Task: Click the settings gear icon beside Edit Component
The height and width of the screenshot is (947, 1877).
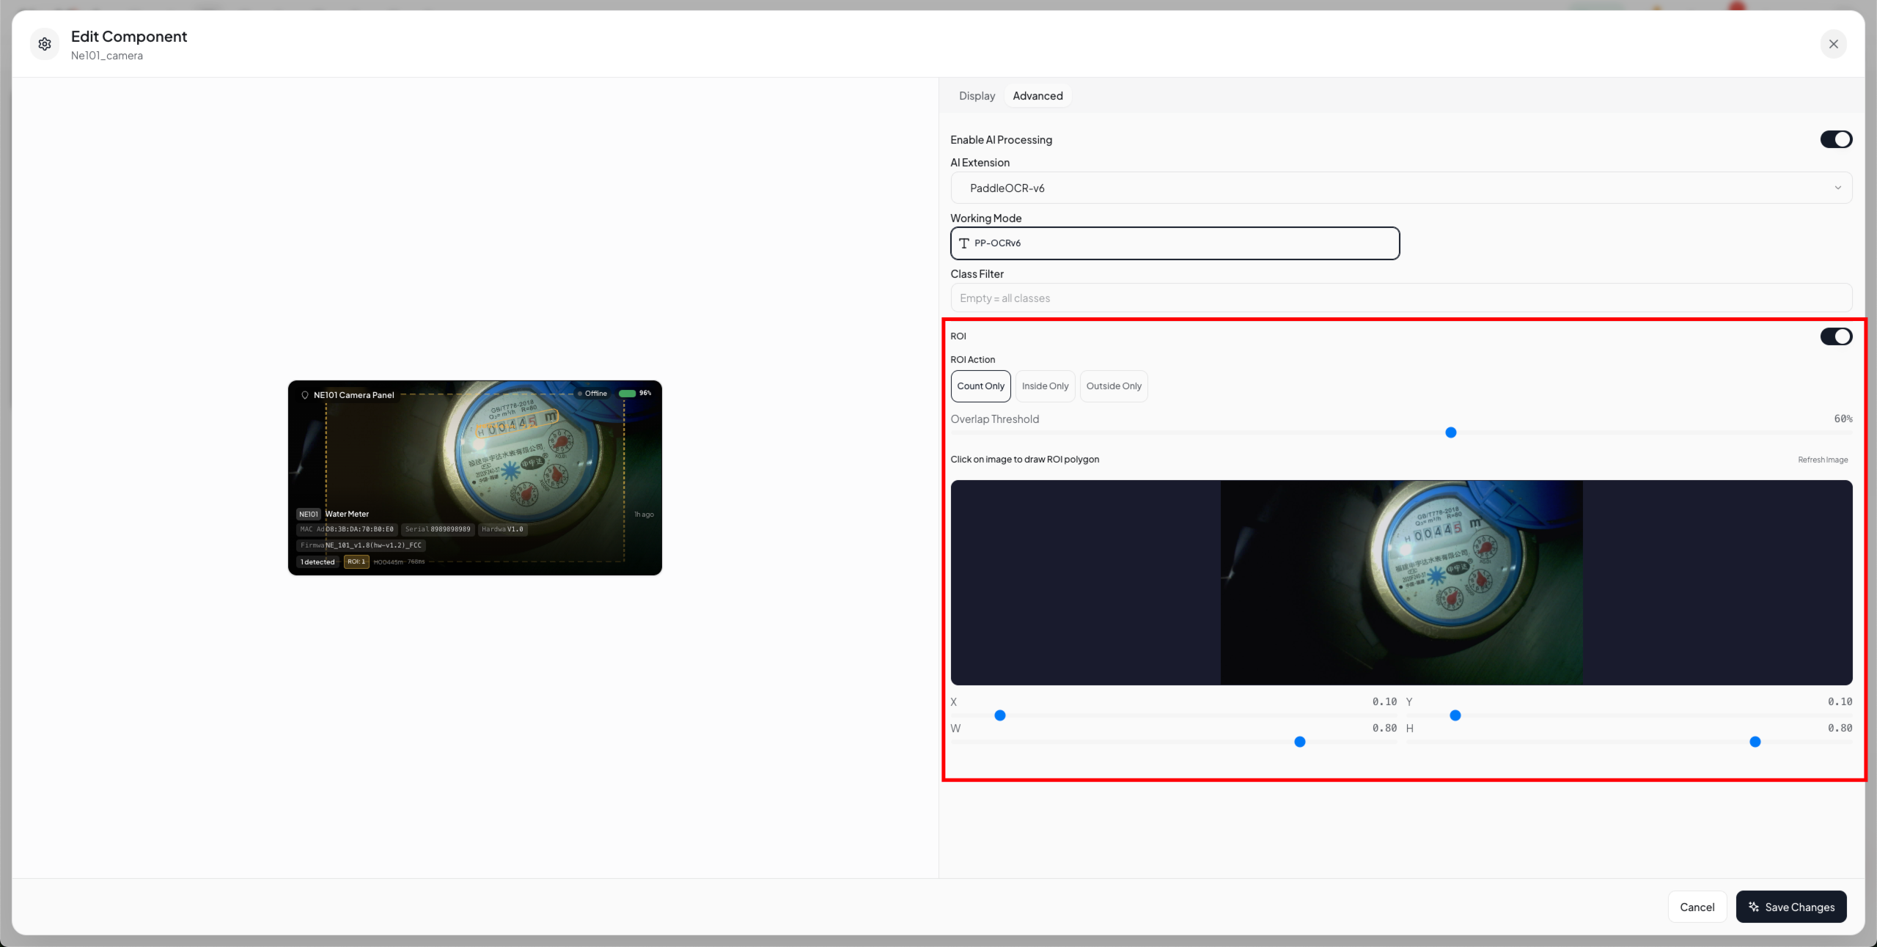Action: [x=45, y=44]
